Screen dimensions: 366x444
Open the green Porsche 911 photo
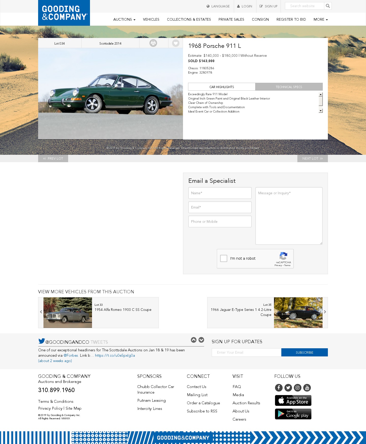111,93
